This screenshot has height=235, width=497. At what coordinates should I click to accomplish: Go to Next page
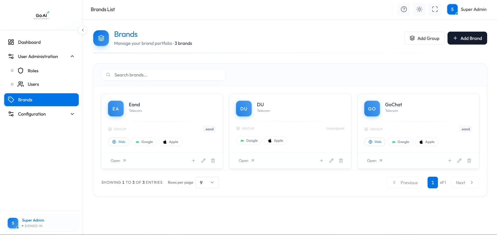(465, 183)
